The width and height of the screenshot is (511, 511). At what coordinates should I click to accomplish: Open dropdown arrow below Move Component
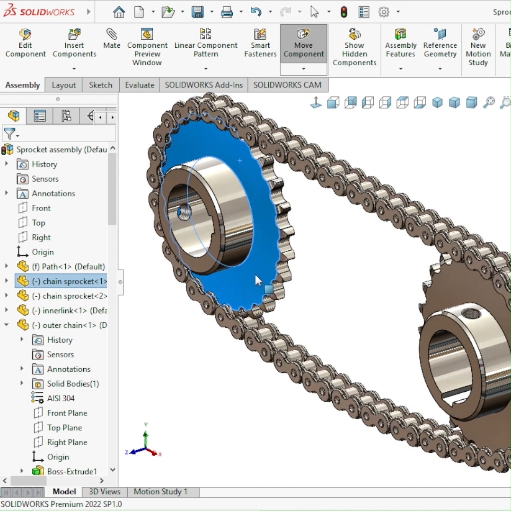pos(303,69)
